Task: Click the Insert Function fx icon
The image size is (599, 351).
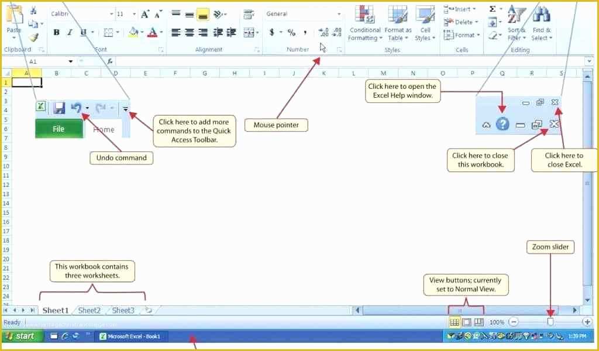Action: click(x=109, y=61)
